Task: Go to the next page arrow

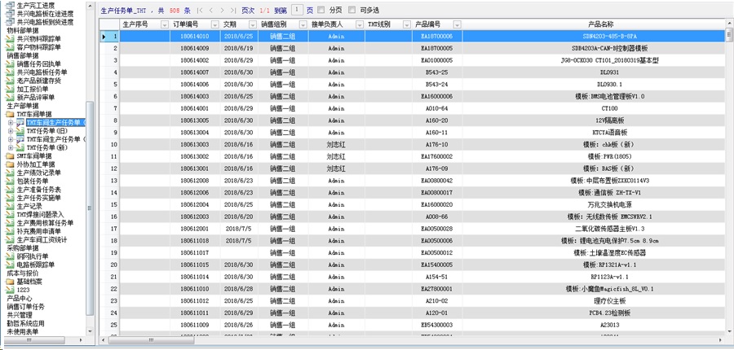Action: [x=223, y=11]
